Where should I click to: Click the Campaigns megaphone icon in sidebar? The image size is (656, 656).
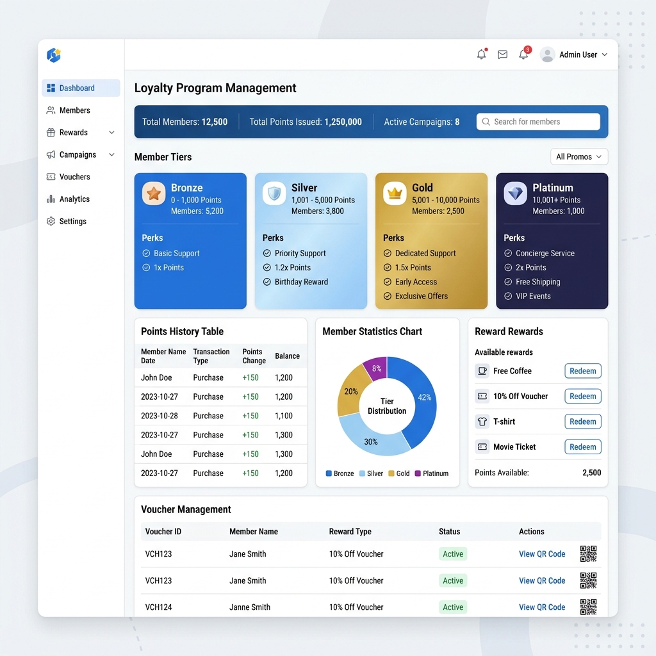[51, 155]
